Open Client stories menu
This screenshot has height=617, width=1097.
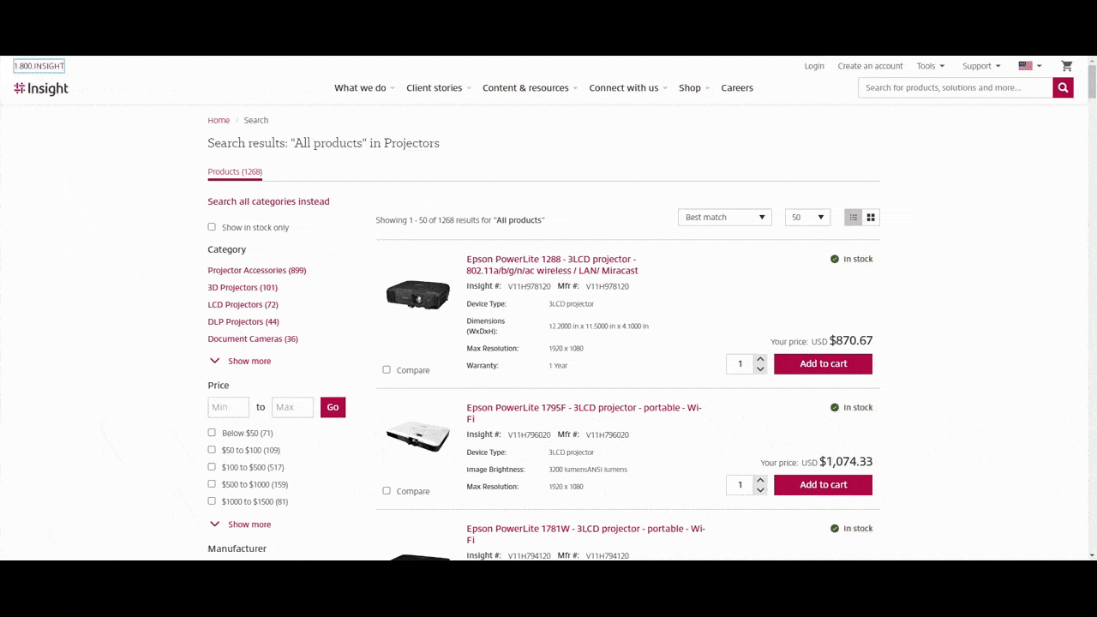[x=439, y=88]
